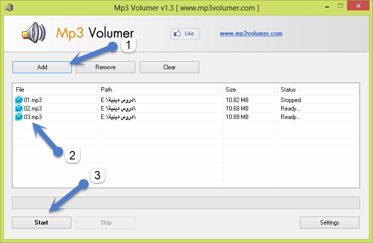Open the www.mp3volumer.com link
This screenshot has height=243, width=373.
251,33
